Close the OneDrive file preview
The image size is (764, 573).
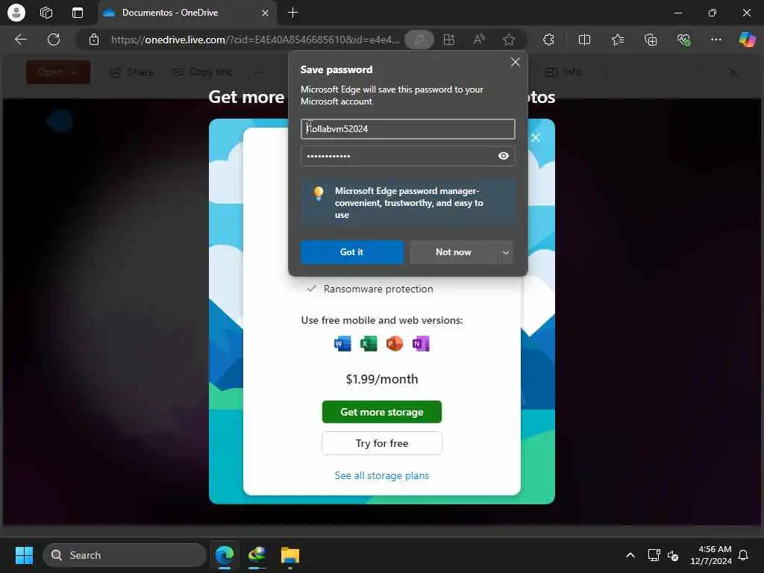pos(733,72)
